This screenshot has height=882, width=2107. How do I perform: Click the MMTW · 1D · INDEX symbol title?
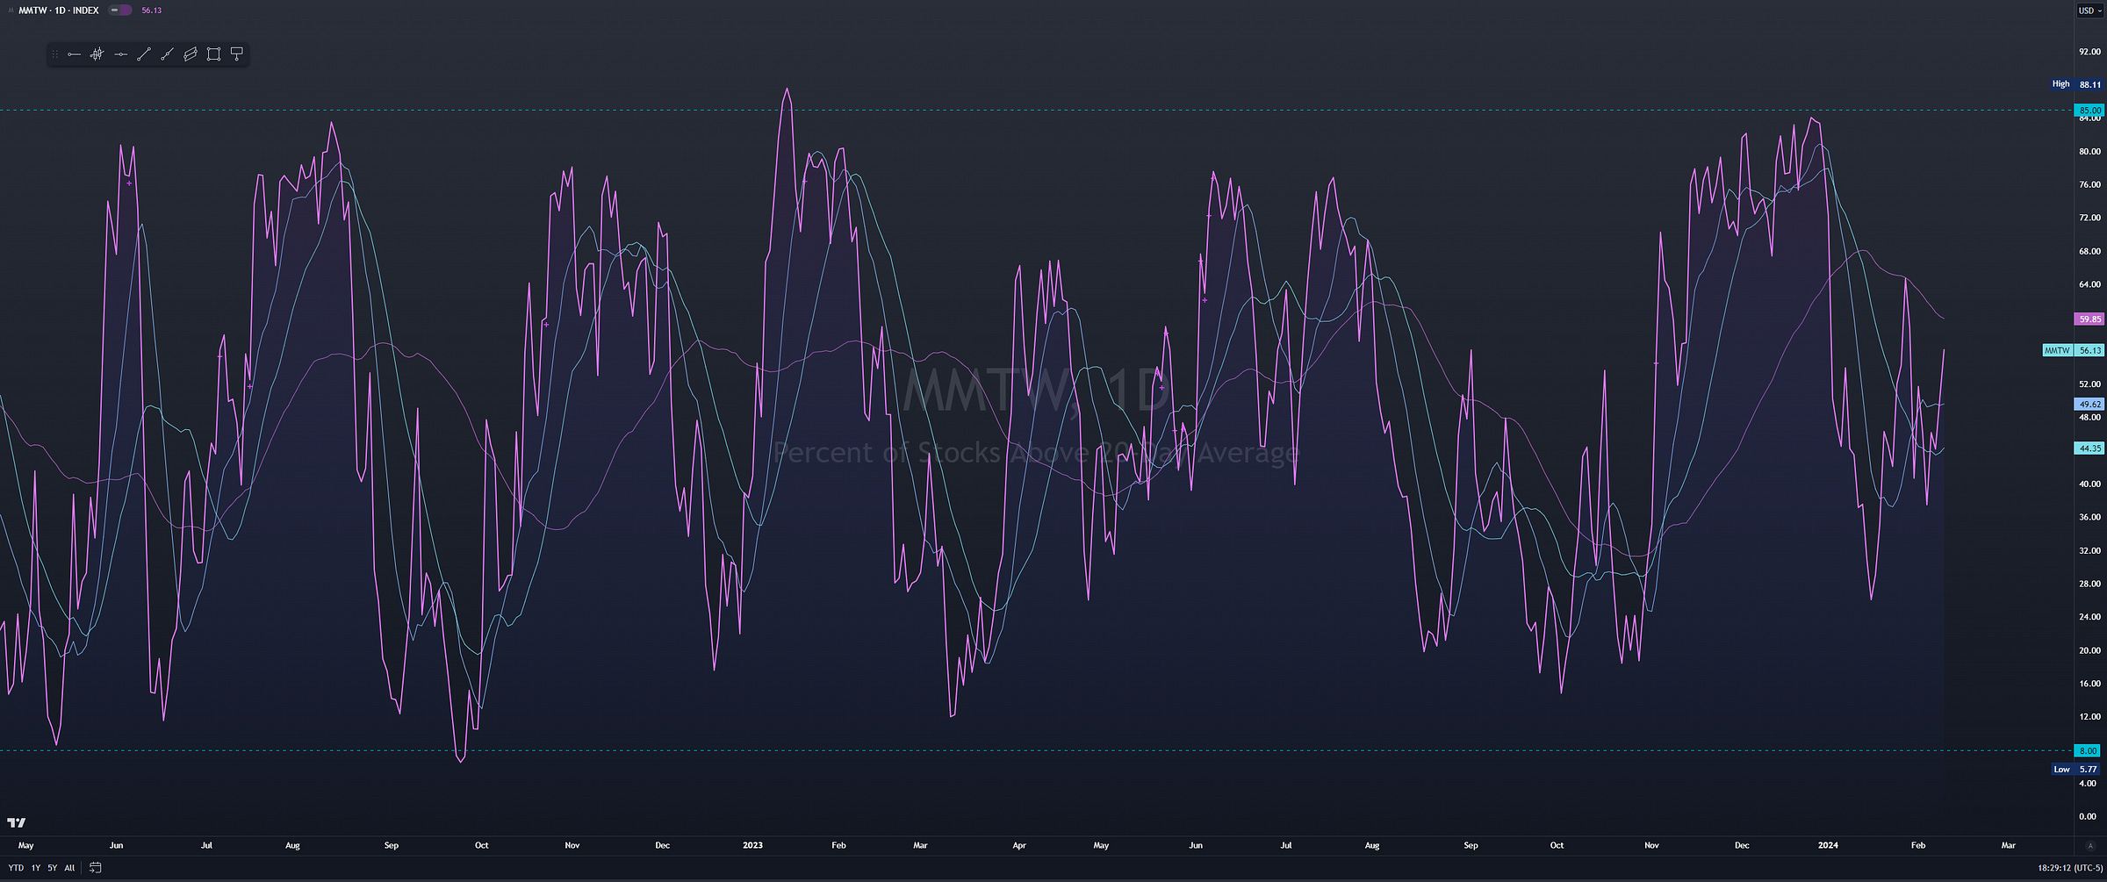58,11
